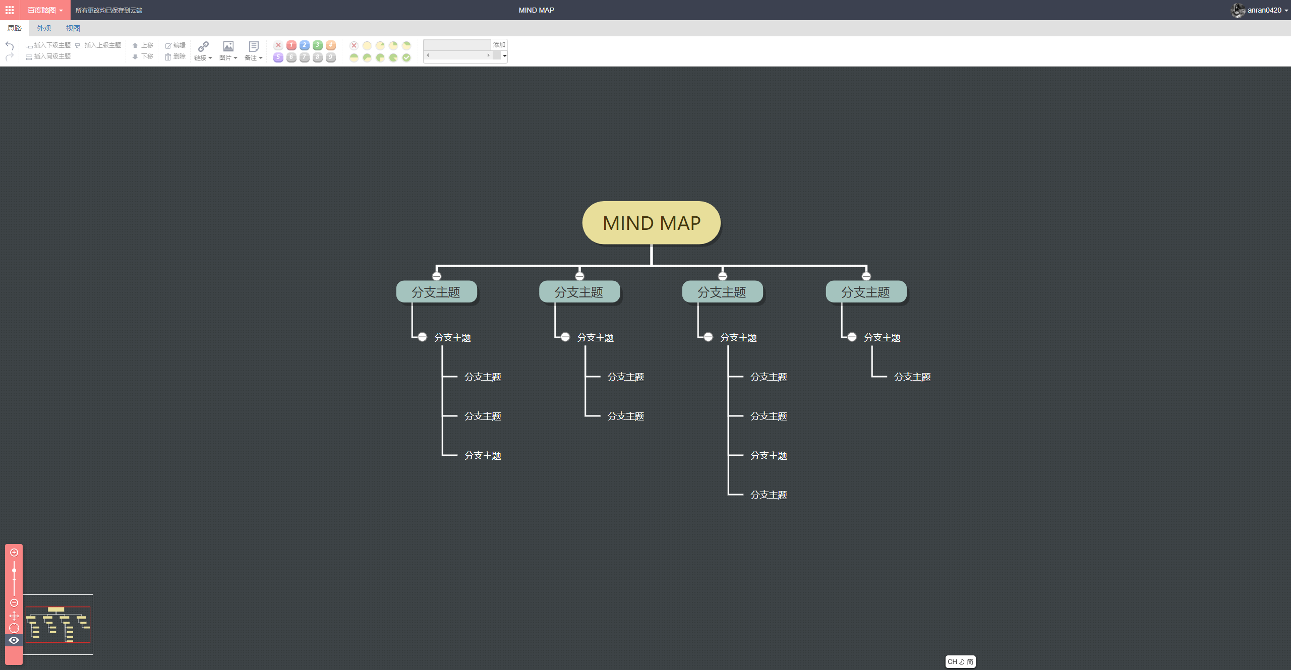Image resolution: width=1291 pixels, height=670 pixels.
Task: Click the zoom slider handle
Action: 14,571
